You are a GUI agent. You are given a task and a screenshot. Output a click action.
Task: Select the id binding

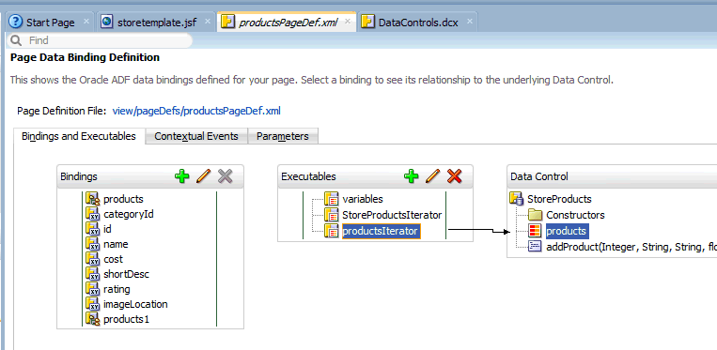tap(107, 229)
